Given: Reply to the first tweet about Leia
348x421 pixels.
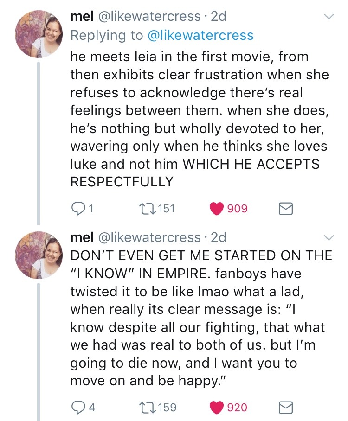Looking at the screenshot, I should [77, 209].
